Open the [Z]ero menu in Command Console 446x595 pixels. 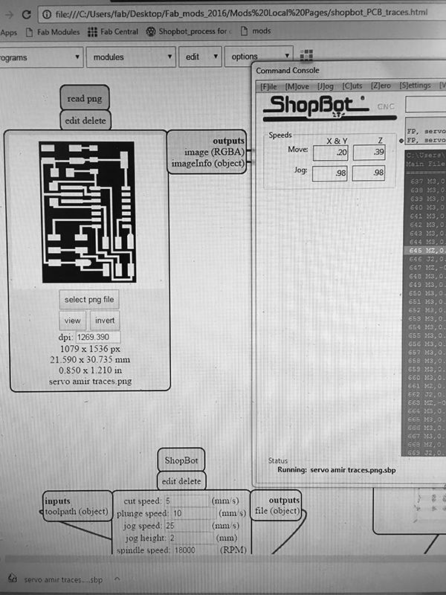(x=381, y=86)
